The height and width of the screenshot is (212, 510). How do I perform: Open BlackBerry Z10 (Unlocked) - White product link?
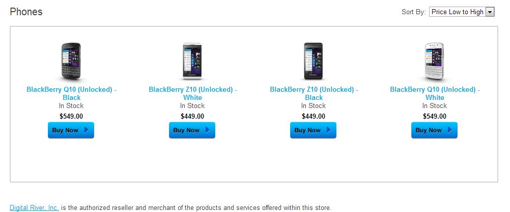pyautogui.click(x=192, y=93)
